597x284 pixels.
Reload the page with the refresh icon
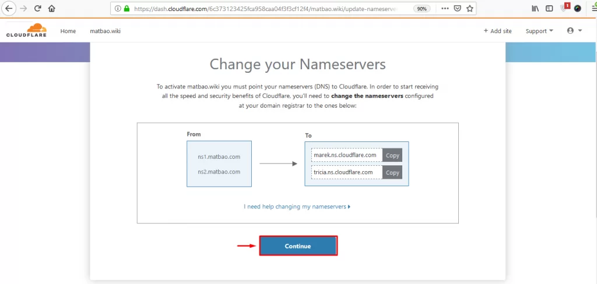(x=38, y=8)
